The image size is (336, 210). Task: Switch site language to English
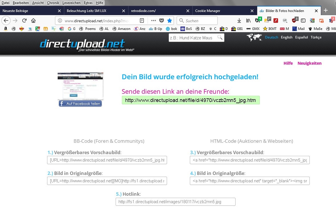click(x=287, y=37)
